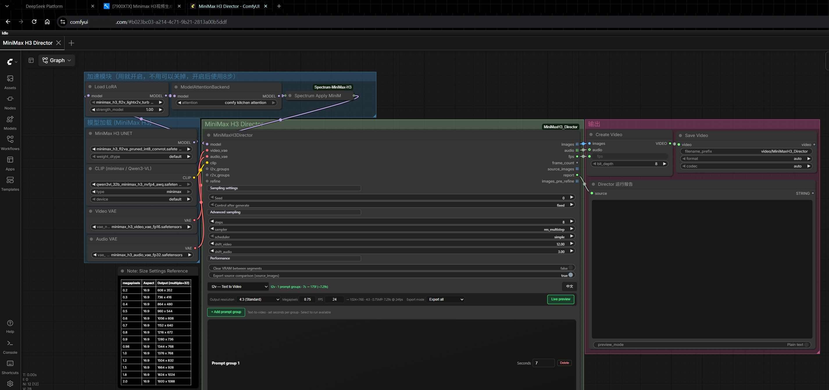
Task: Select the MiniMax H3 Director workflow tab
Action: [x=28, y=43]
